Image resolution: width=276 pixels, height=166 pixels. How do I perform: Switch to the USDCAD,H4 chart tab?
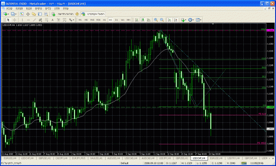(131, 158)
